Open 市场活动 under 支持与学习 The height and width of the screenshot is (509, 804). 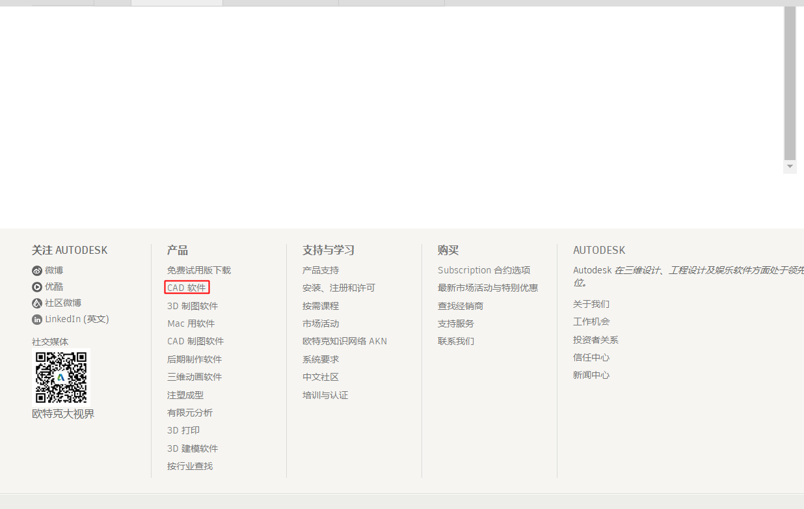321,323
